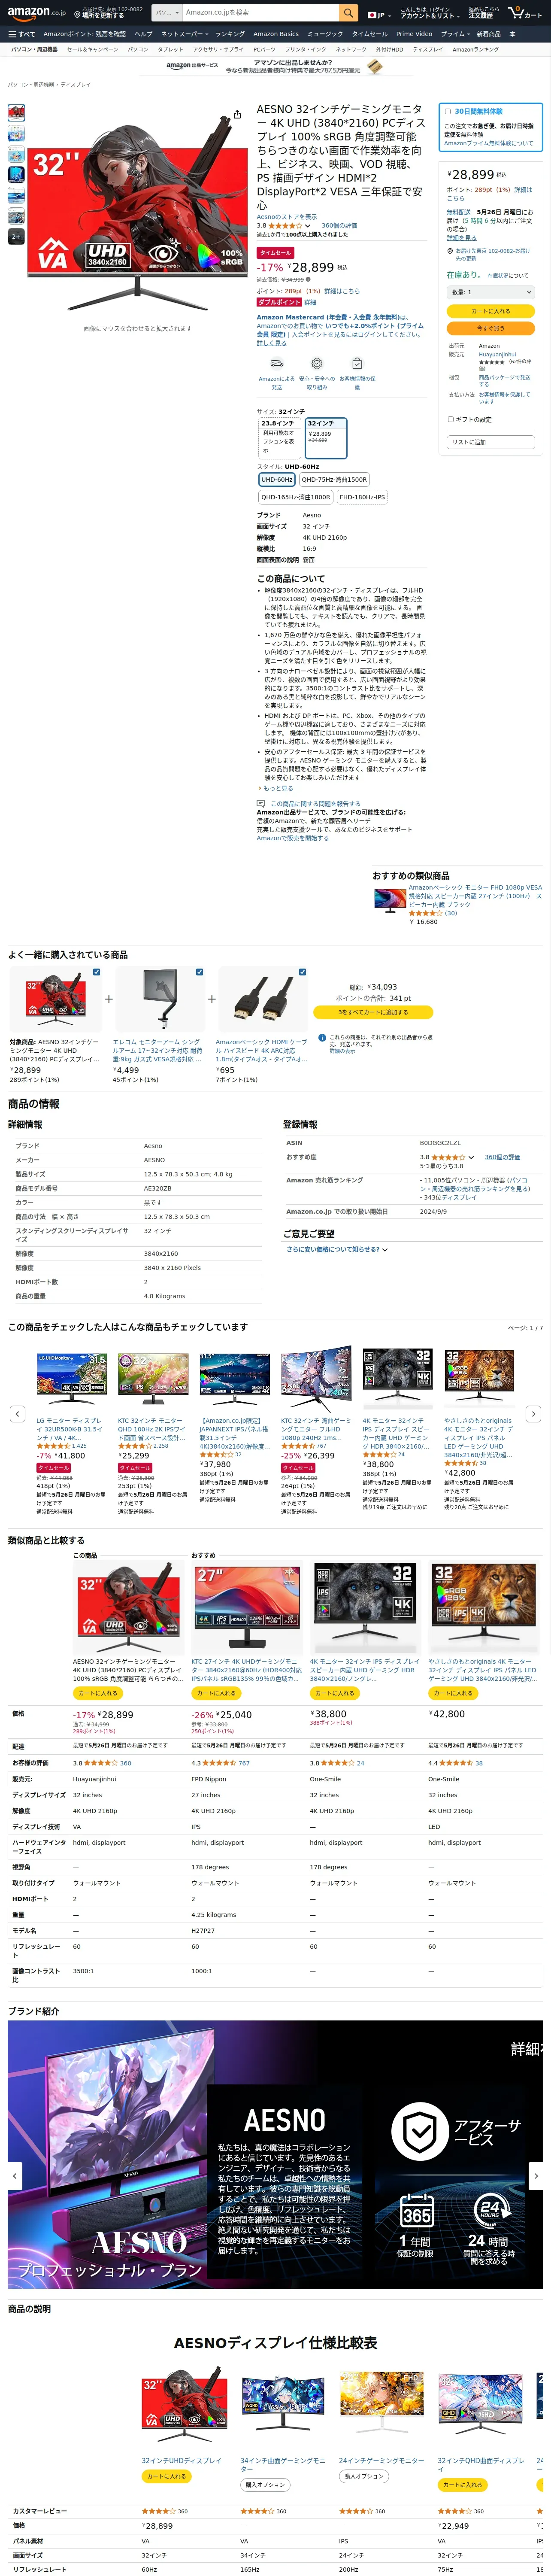
Task: Expand rating chevron in 登録情報 table
Action: tap(471, 1157)
